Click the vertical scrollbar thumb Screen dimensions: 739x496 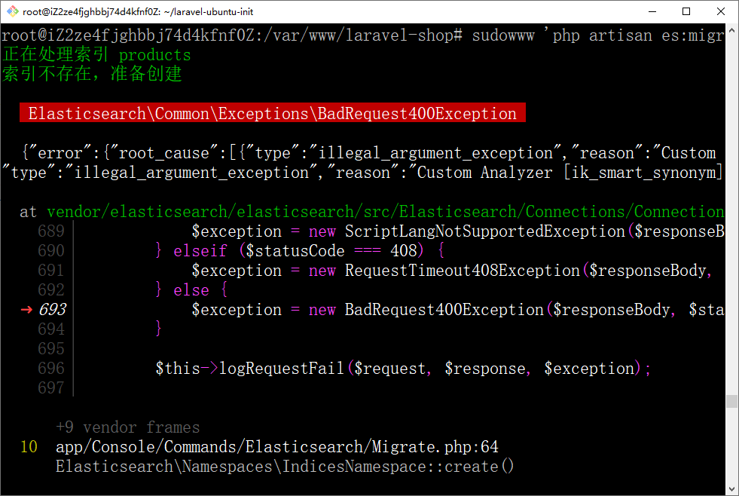click(x=732, y=401)
